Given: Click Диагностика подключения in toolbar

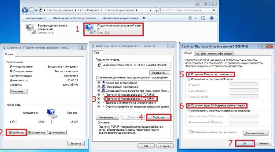Looking at the screenshot, I should [x=120, y=18].
